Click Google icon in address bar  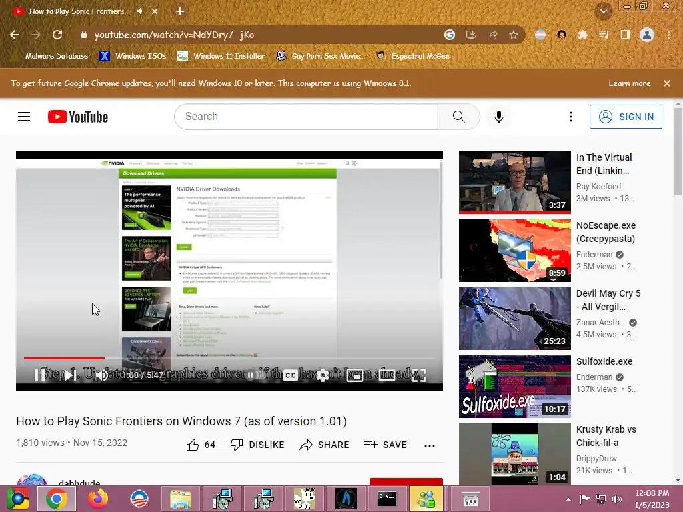(x=450, y=35)
